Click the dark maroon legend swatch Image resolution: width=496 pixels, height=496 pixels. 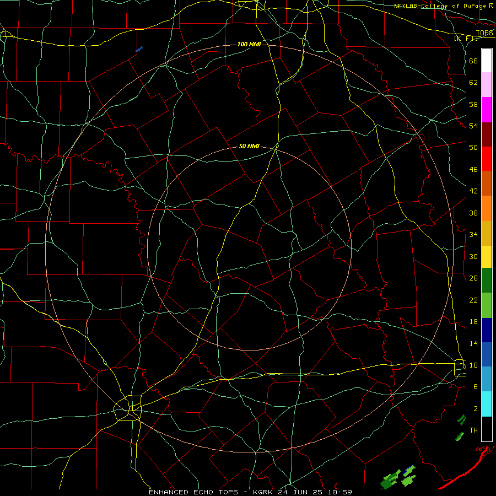[487, 134]
